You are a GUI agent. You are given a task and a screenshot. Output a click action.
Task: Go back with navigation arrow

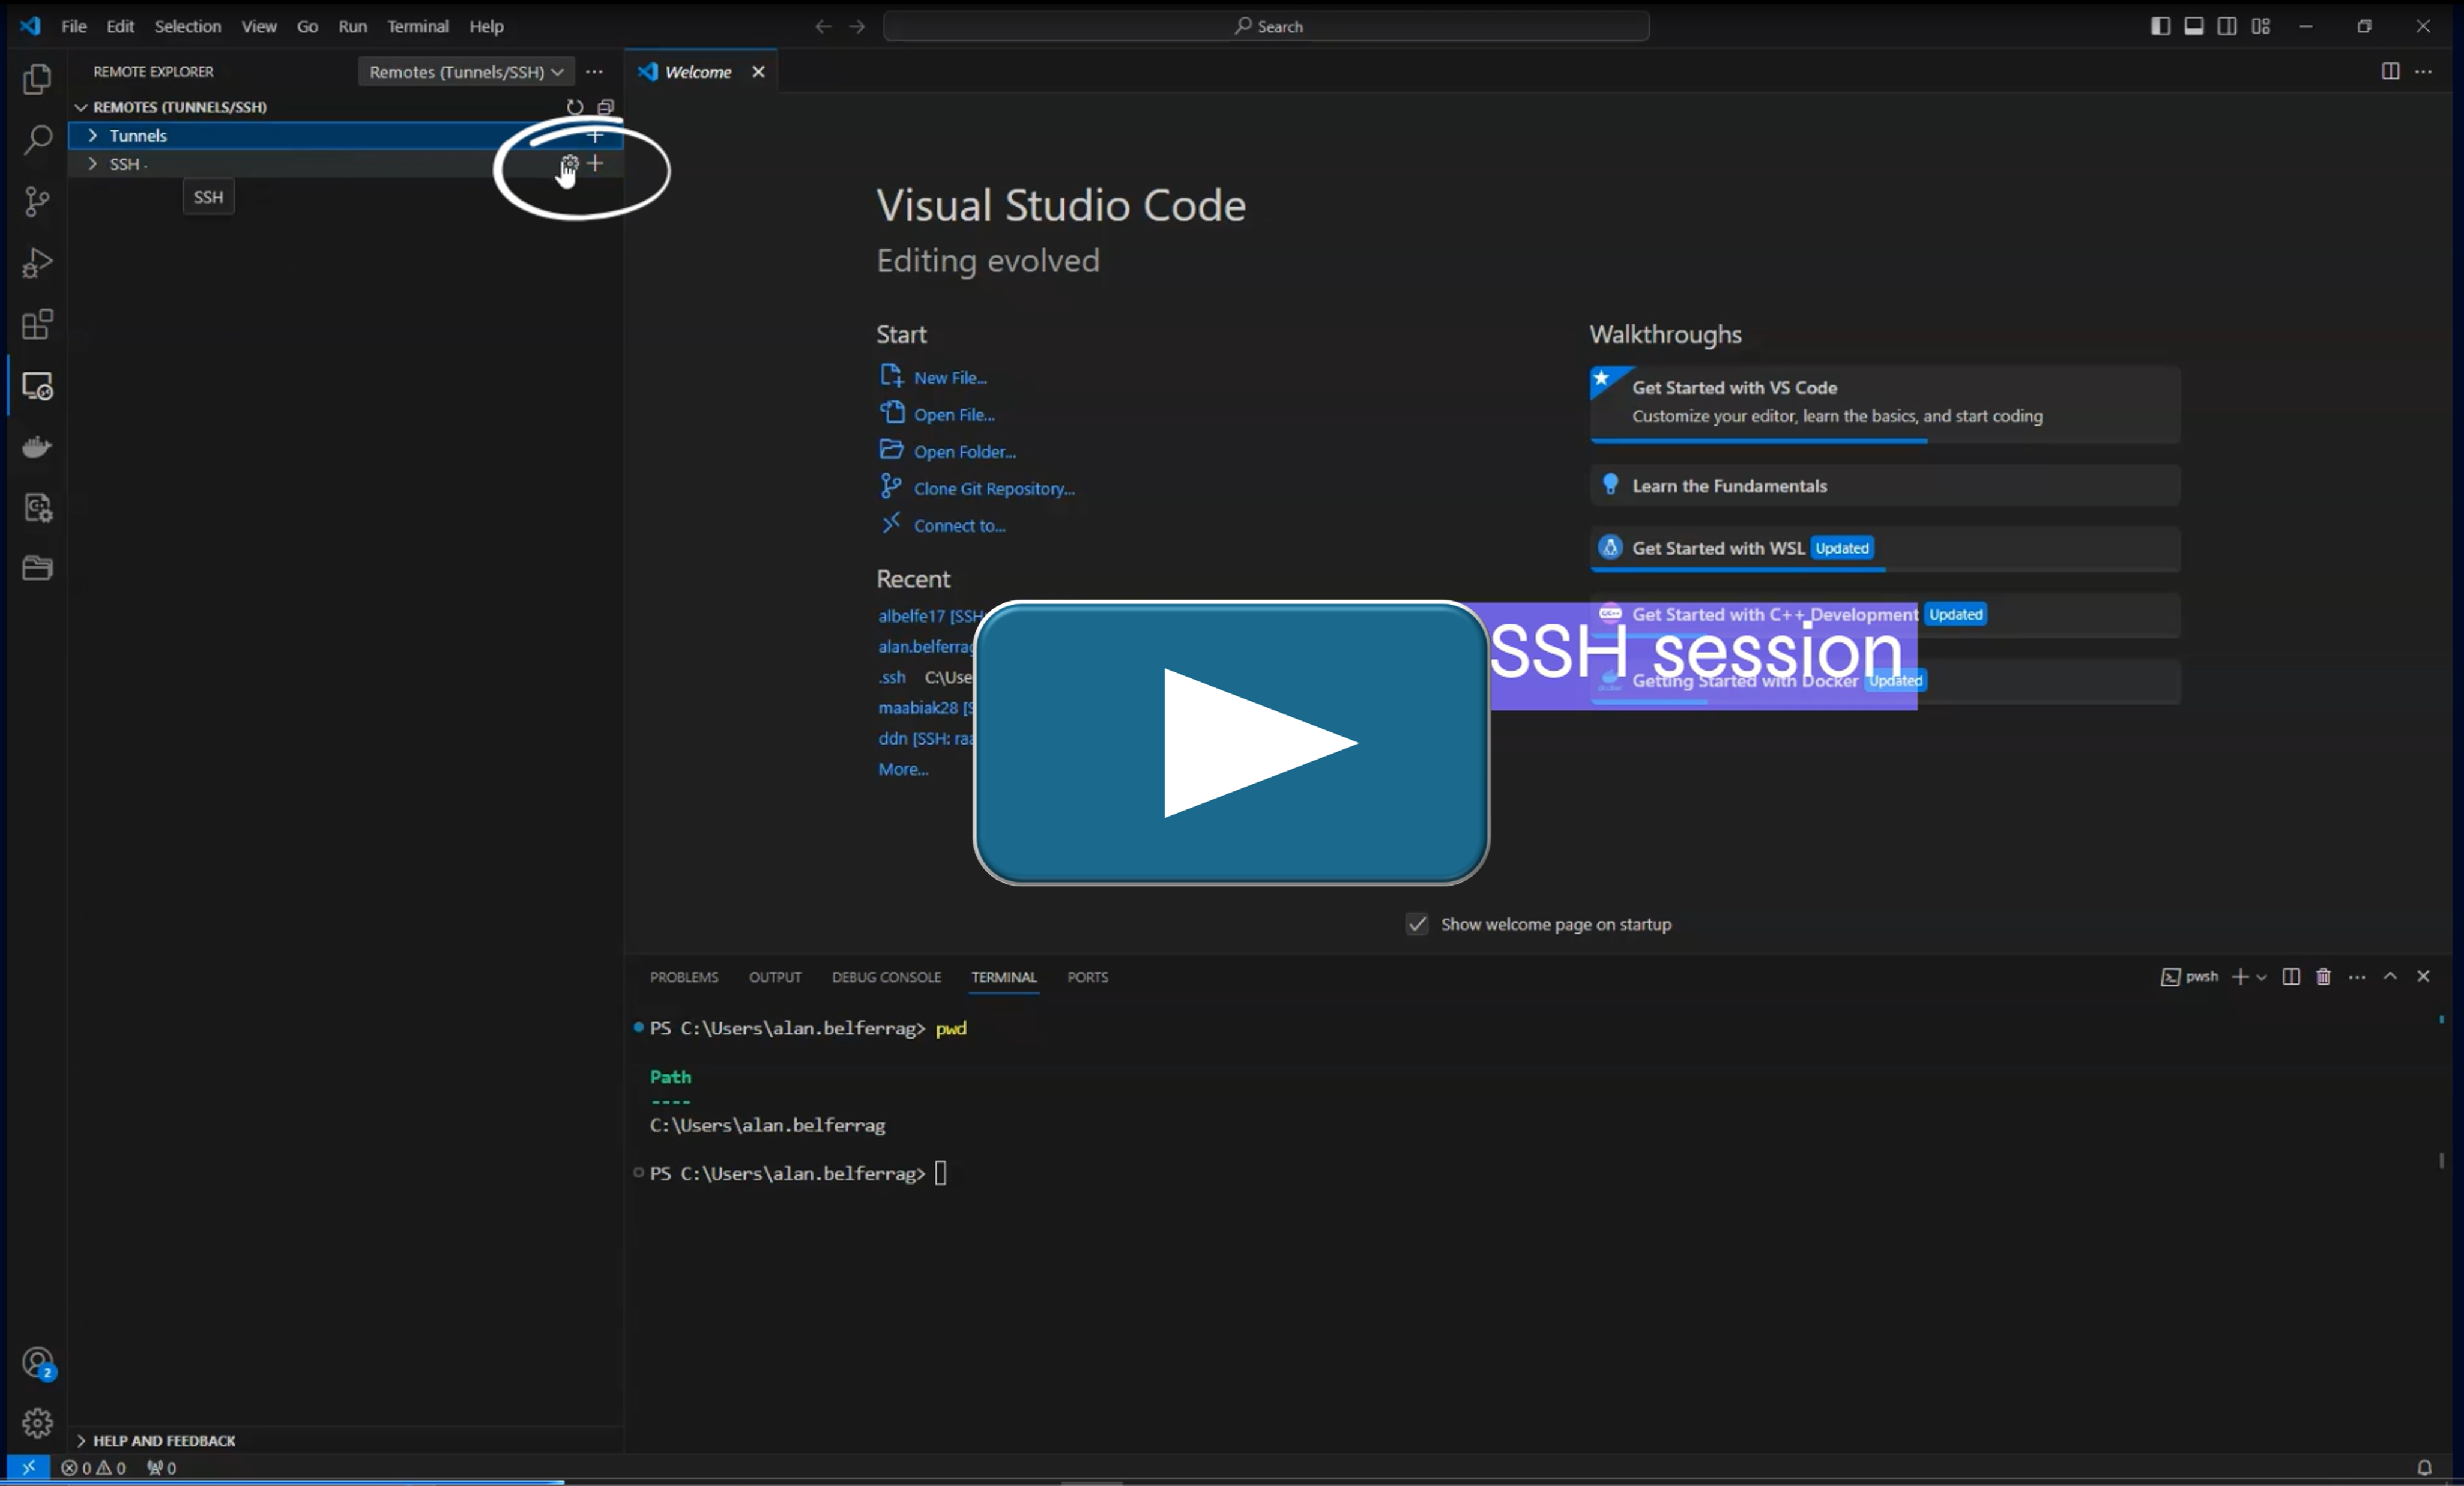pyautogui.click(x=823, y=26)
